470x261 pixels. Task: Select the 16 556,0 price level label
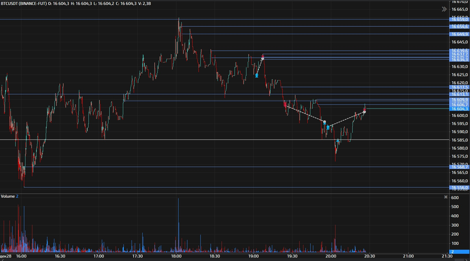[459, 188]
